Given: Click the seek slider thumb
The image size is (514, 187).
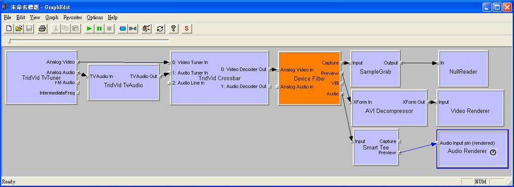Looking at the screenshot, I should point(10,41).
